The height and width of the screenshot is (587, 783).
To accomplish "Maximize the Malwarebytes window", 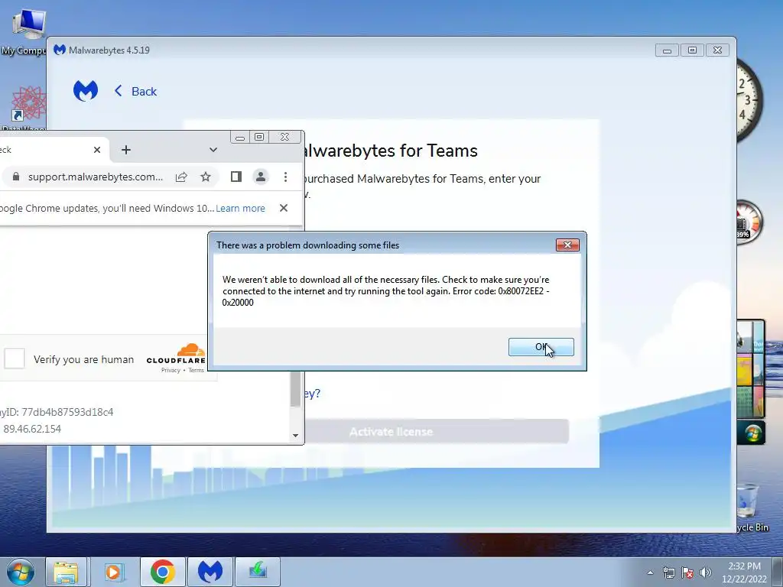I will click(692, 50).
